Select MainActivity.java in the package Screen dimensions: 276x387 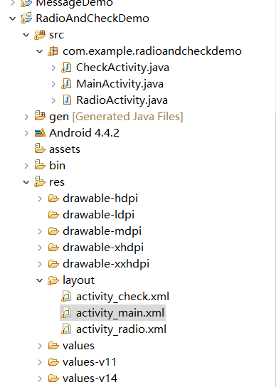pos(120,84)
